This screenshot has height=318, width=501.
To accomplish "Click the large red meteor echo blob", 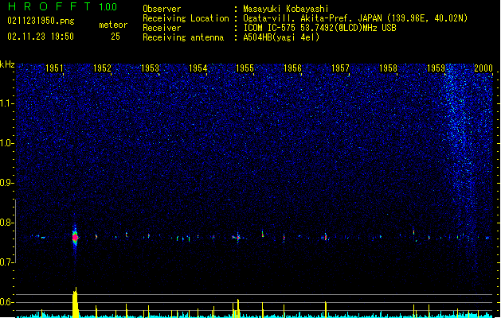I will point(75,237).
